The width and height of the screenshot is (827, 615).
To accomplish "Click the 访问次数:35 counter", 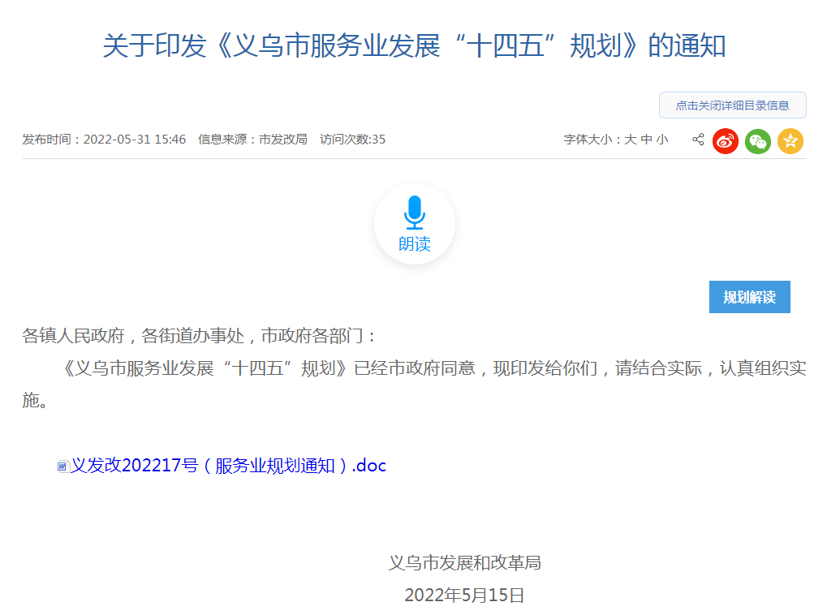I will point(352,140).
